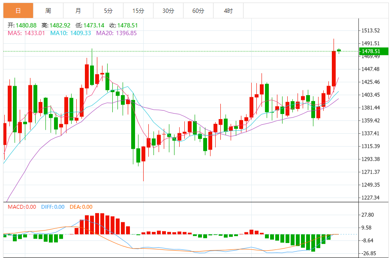391x258 pixels.
Task: Click the -8.64 MACD axis label
Action: click(x=367, y=240)
